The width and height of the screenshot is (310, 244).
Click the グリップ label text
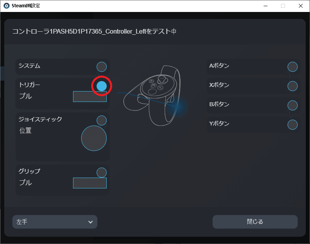tap(29, 171)
